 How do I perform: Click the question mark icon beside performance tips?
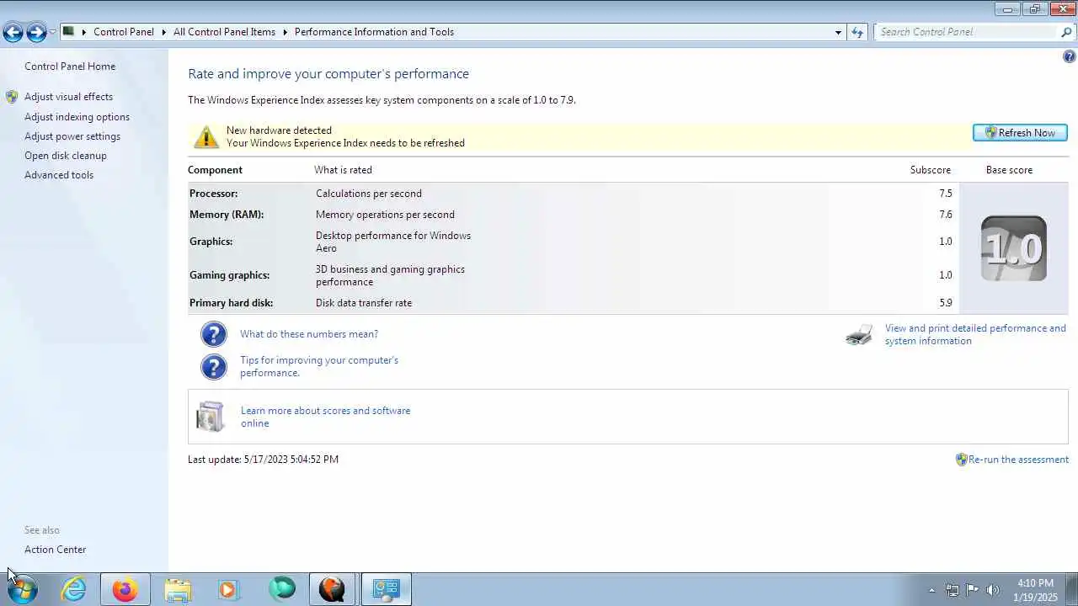pyautogui.click(x=214, y=367)
